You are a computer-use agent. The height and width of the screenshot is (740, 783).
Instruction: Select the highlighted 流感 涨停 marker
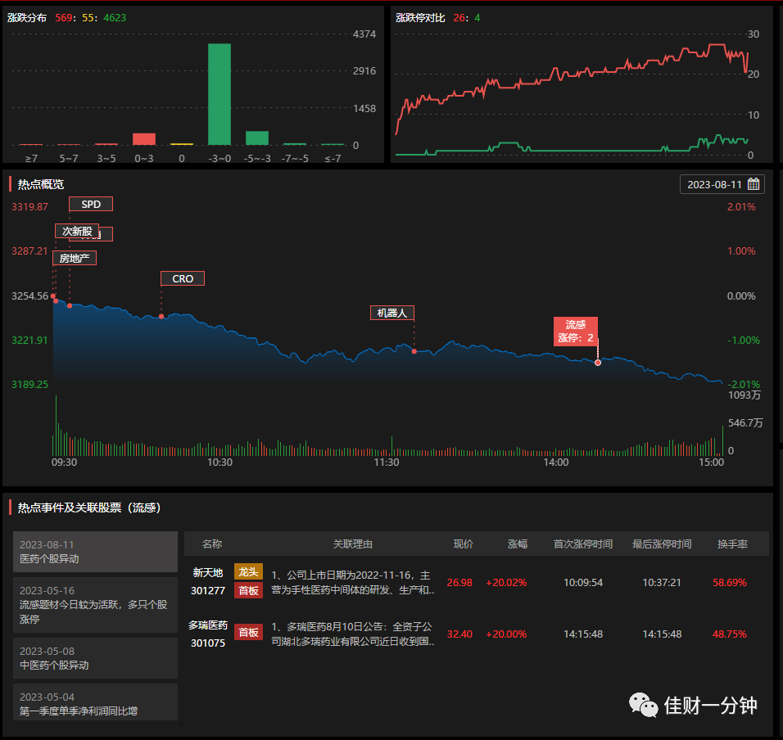pos(575,332)
